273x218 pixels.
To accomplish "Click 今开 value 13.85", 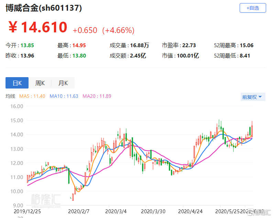I will (x=28, y=45).
